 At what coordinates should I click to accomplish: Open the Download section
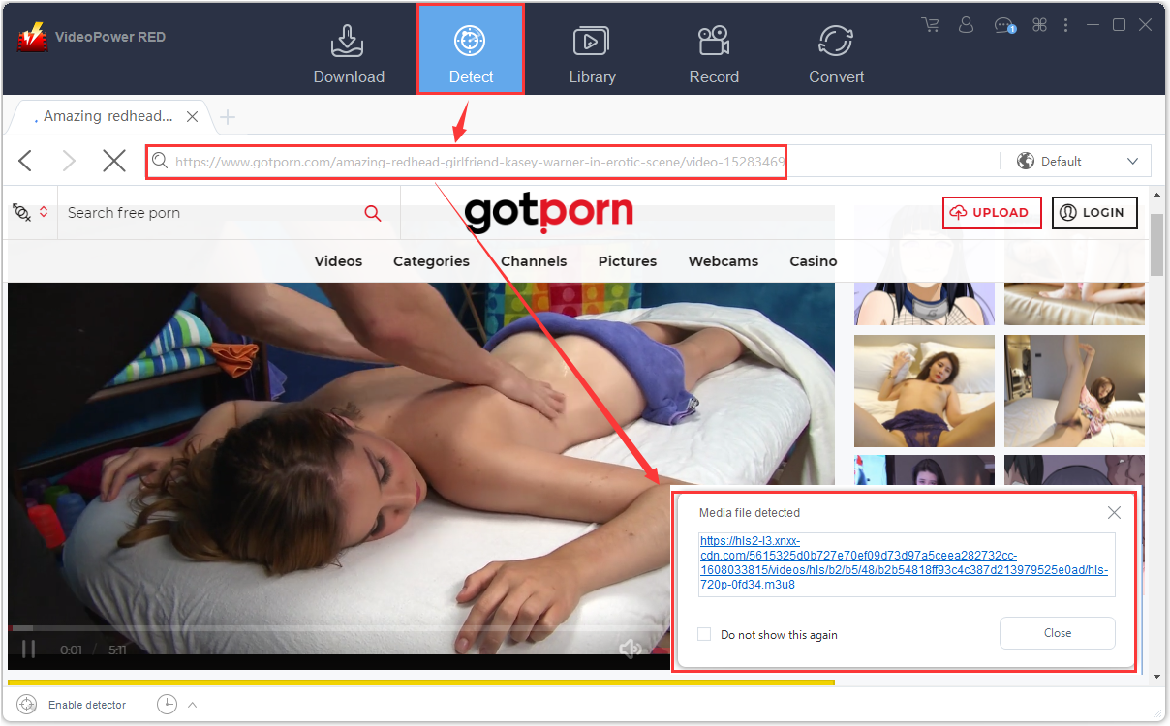pos(349,54)
